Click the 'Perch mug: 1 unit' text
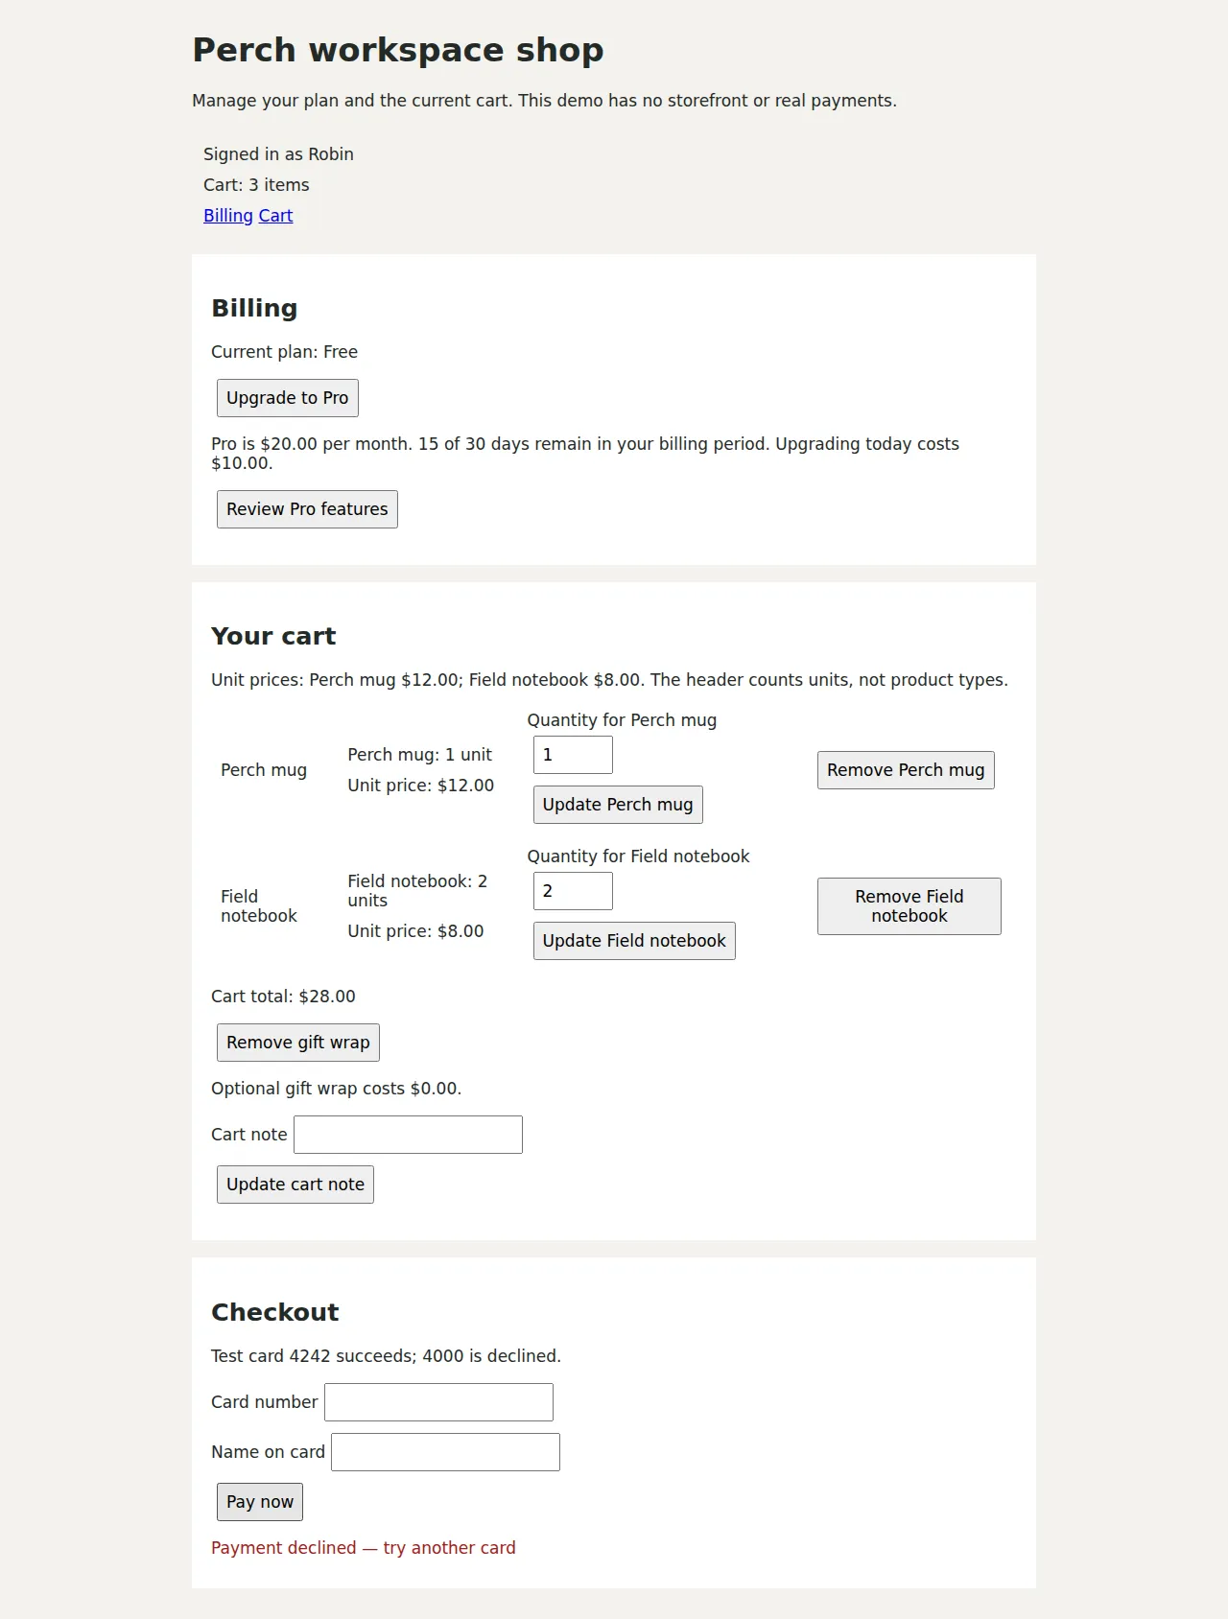Viewport: 1228px width, 1619px height. tap(419, 755)
